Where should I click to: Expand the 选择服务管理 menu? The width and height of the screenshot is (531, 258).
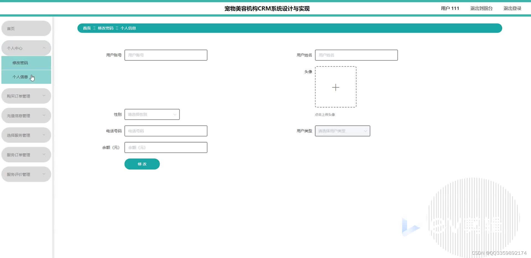pyautogui.click(x=26, y=135)
